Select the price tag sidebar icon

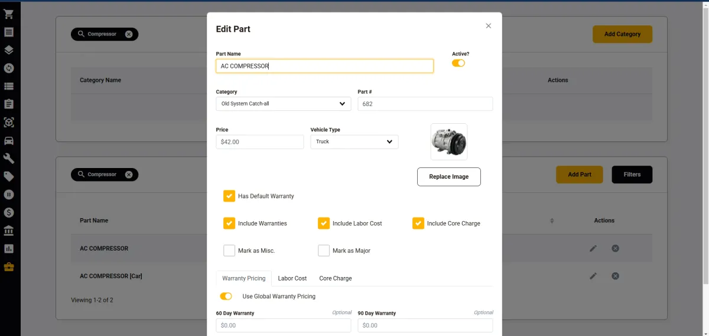[9, 176]
